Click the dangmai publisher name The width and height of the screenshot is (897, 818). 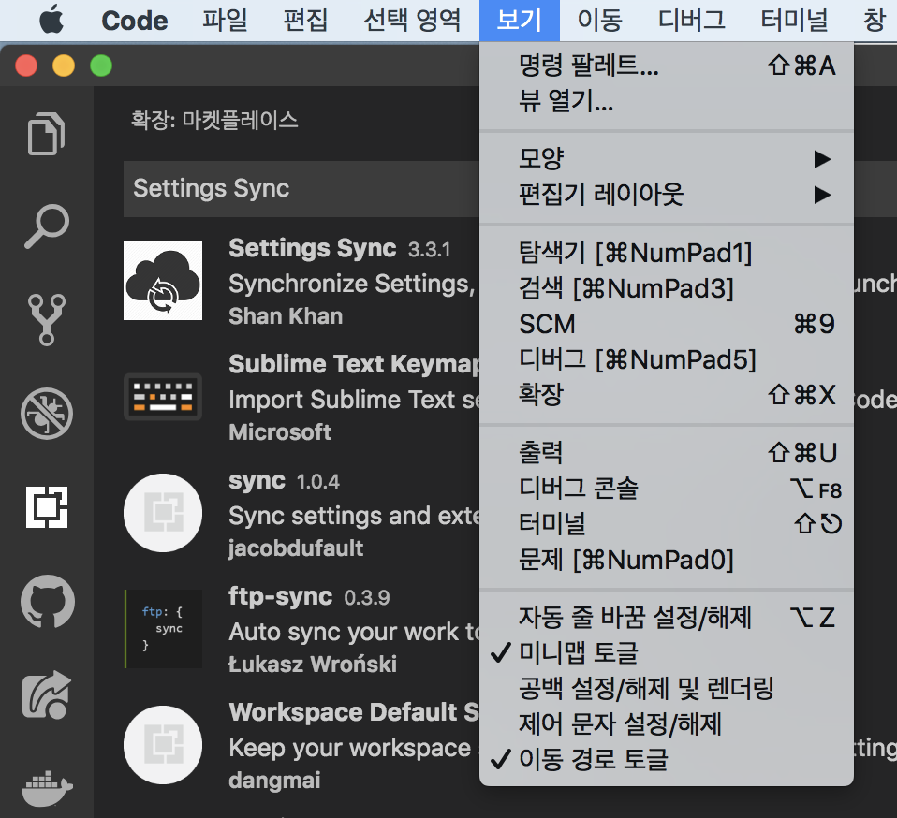274,781
